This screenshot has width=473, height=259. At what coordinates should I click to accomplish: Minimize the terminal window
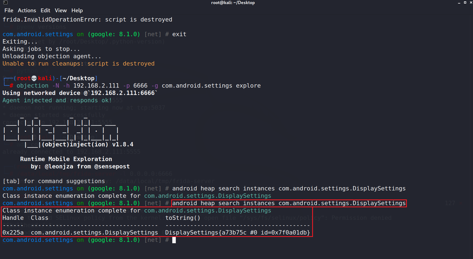tap(459, 2)
